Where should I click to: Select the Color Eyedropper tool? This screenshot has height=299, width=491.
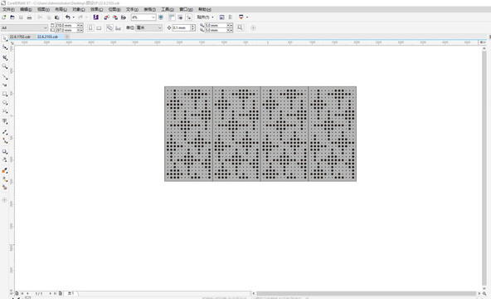point(5,170)
